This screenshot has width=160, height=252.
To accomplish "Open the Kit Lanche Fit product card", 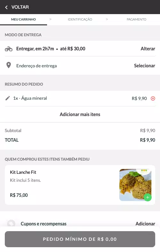I will tap(80, 185).
